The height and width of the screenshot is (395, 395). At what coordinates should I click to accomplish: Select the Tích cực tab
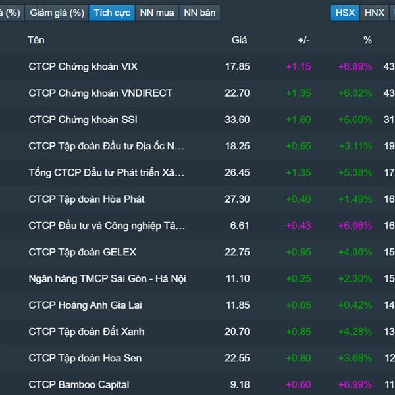point(112,13)
